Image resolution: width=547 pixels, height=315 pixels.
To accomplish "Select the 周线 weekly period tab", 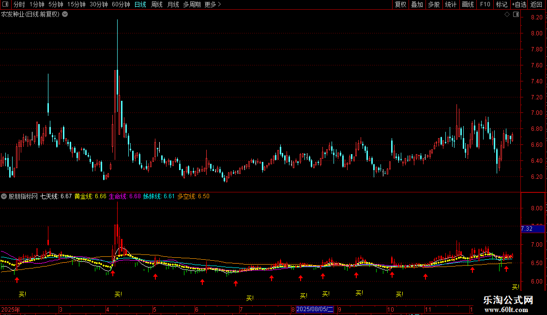I will tap(157, 4).
